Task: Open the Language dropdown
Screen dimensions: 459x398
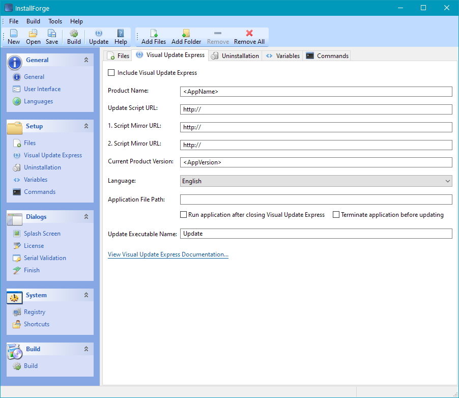Action: (x=447, y=181)
